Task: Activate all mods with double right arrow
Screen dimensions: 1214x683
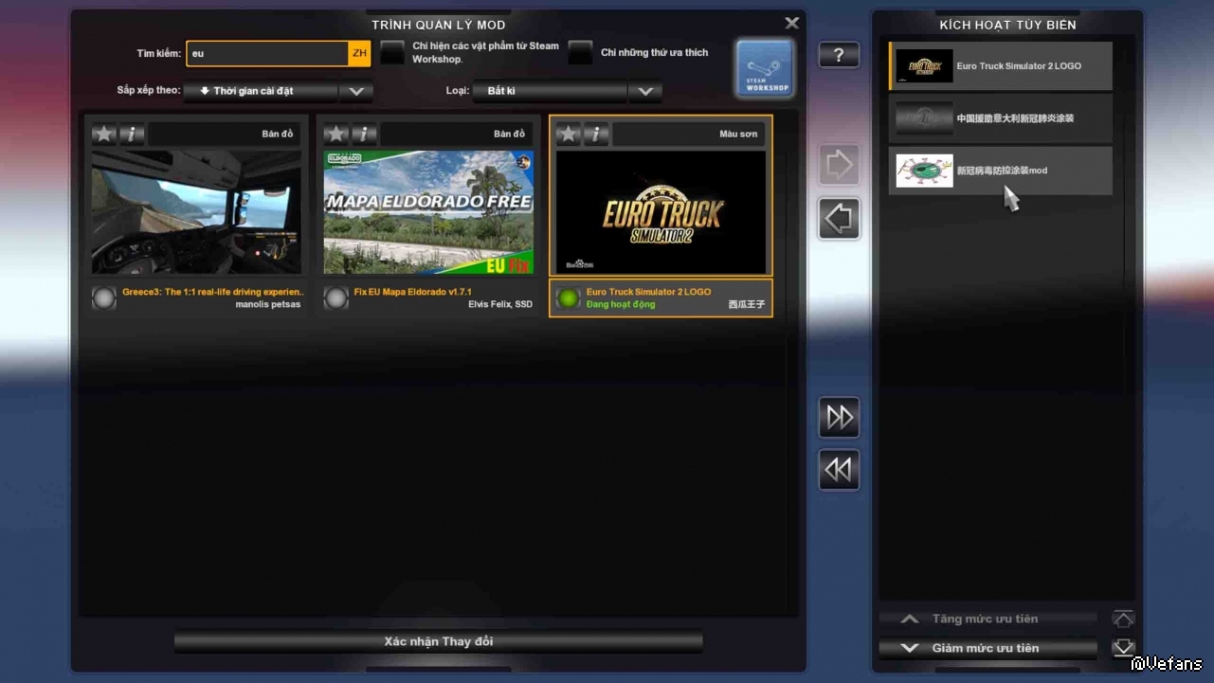Action: pyautogui.click(x=839, y=417)
